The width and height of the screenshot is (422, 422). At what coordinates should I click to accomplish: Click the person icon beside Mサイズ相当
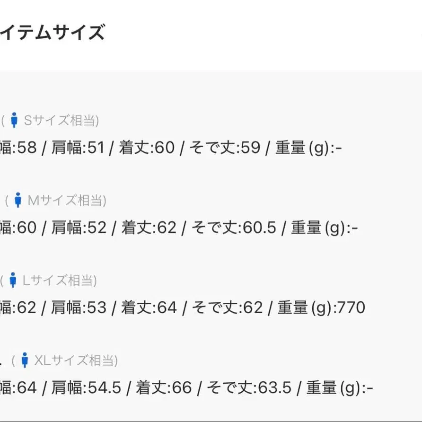[x=18, y=200]
